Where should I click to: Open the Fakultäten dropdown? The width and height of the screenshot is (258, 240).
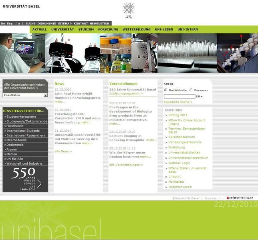point(25,95)
